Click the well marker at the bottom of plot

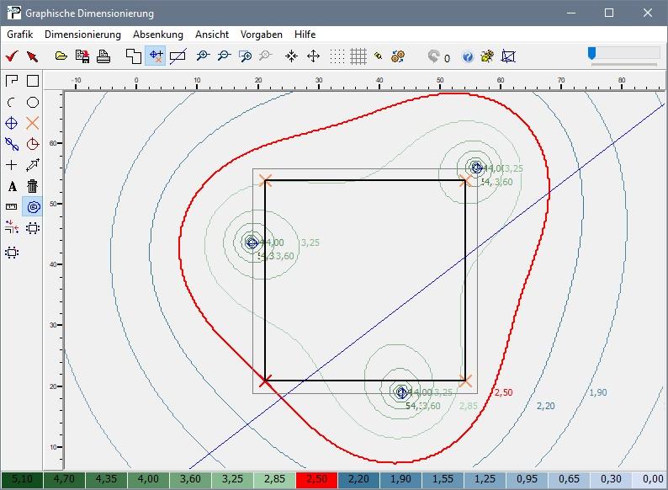coord(401,391)
